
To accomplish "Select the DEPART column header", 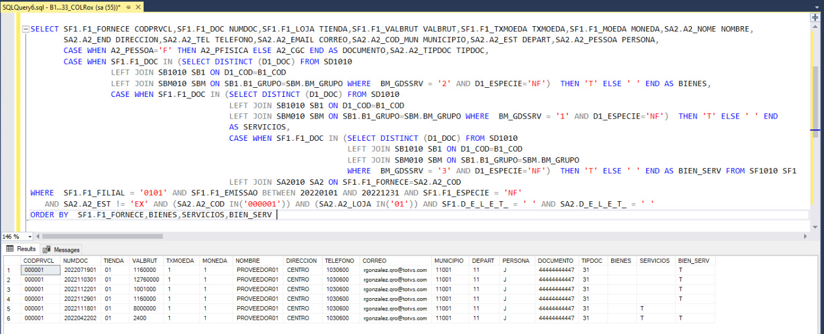I will tap(485, 260).
